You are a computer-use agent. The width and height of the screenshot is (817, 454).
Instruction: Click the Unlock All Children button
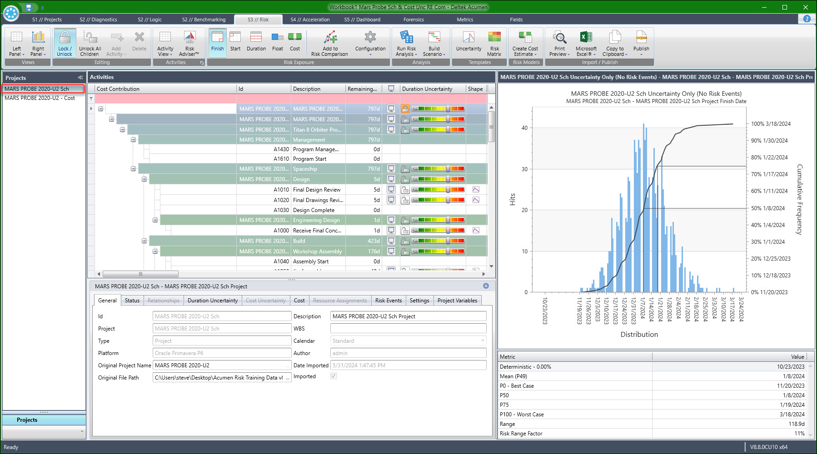pos(90,43)
